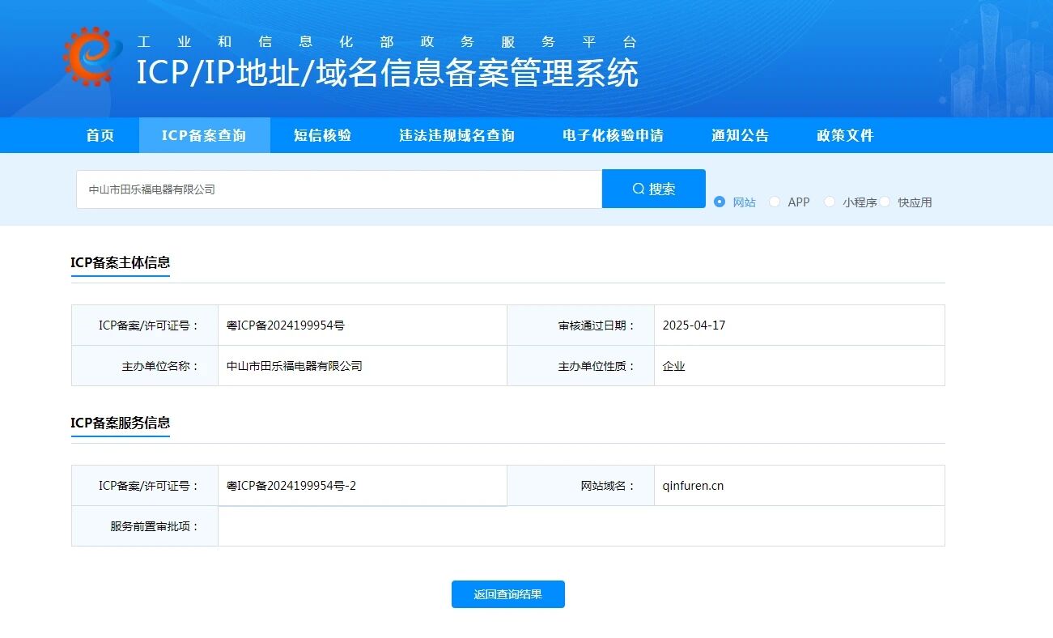Click domain value qinfuren.cn

tap(693, 486)
